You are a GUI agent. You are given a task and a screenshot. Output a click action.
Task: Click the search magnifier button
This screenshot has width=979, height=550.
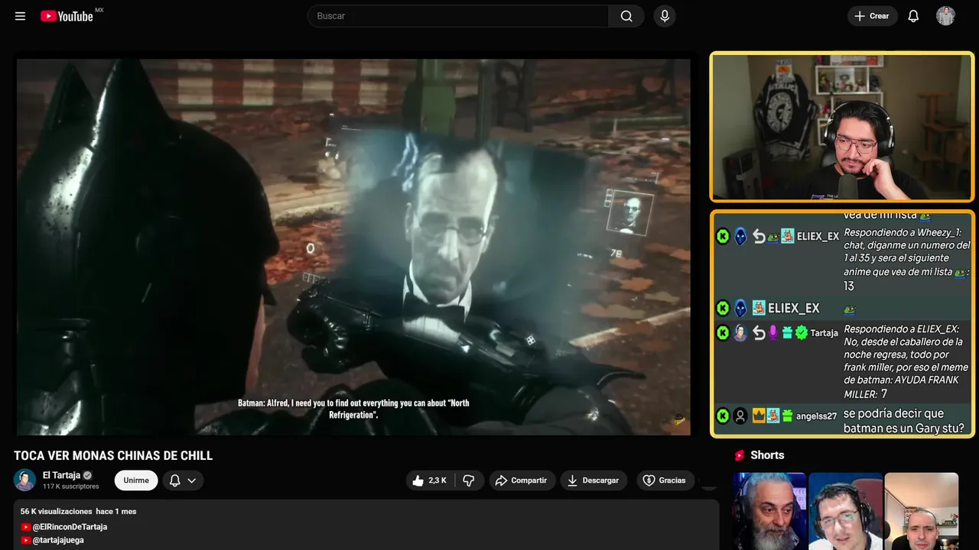(626, 16)
